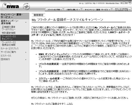Select 正規割引運賃 ワールドバリュー in sidebar
Image resolution: width=132 pixels, height=105 pixels.
[x=9, y=28]
